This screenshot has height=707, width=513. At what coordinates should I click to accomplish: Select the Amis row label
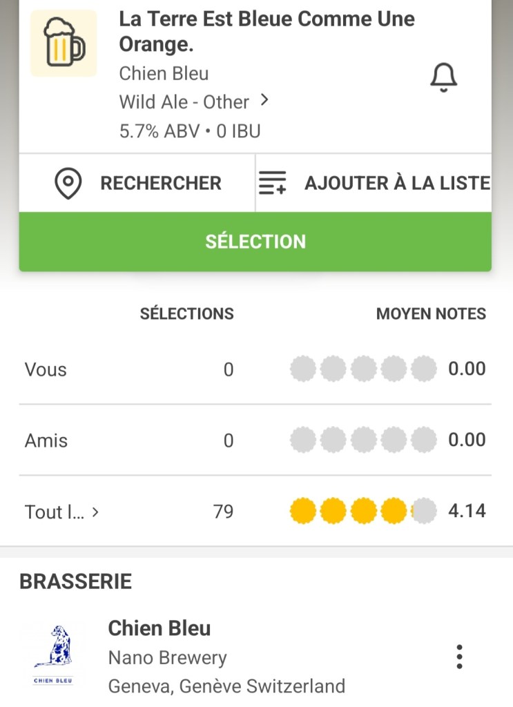[46, 440]
